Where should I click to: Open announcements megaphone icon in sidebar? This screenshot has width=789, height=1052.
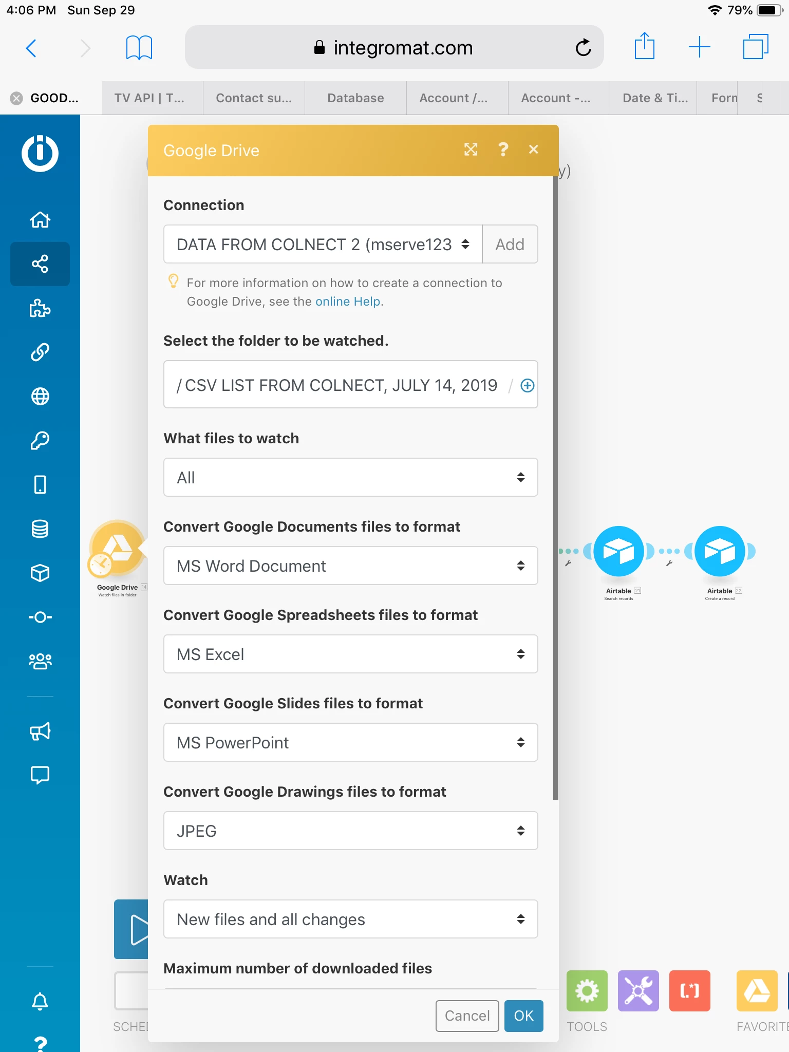(x=40, y=731)
